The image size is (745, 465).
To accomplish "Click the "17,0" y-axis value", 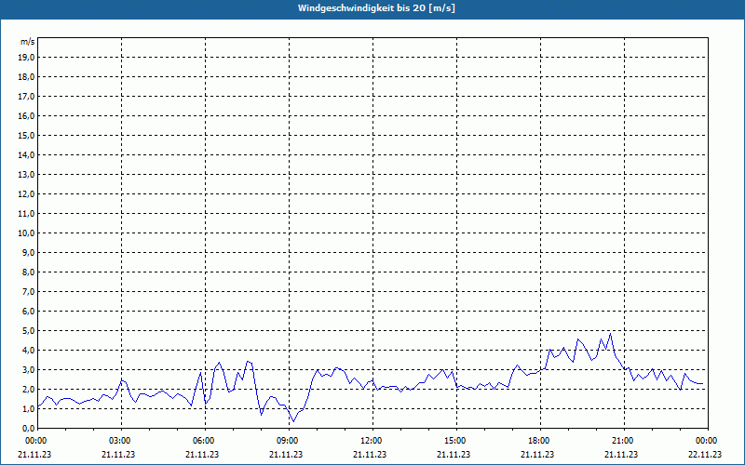I will tap(26, 97).
